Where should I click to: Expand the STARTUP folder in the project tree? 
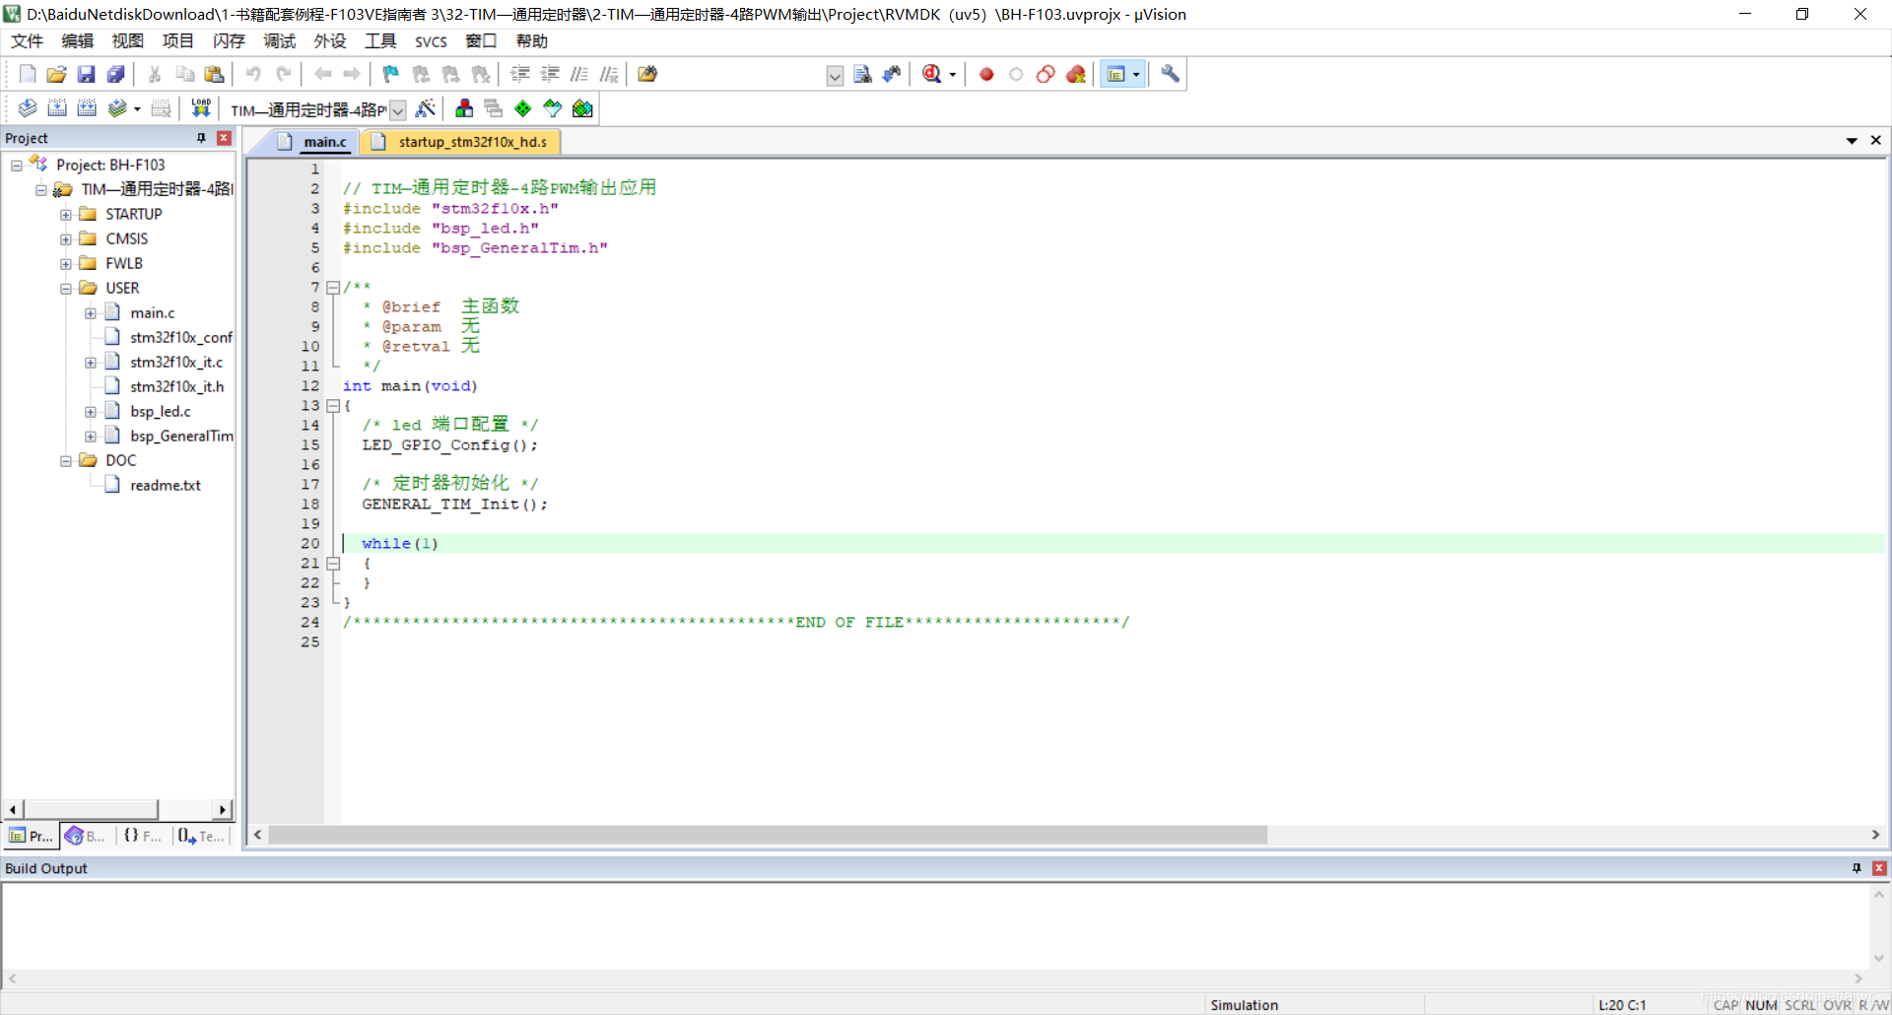(x=66, y=215)
